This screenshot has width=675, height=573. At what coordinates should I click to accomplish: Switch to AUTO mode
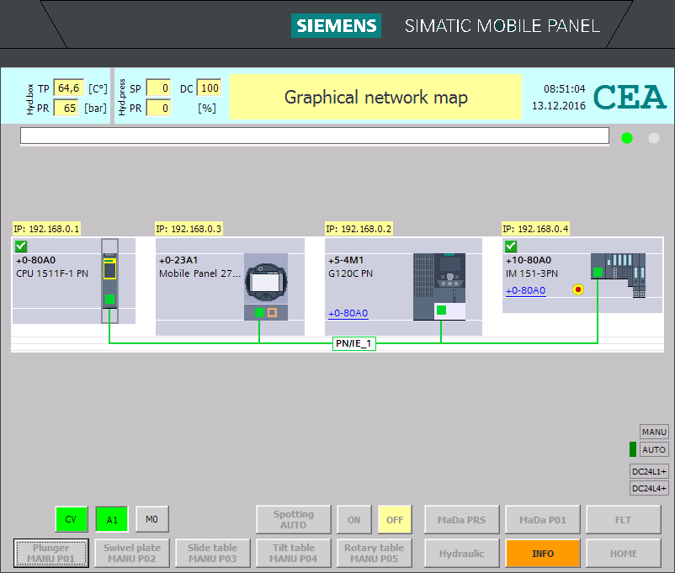point(654,449)
